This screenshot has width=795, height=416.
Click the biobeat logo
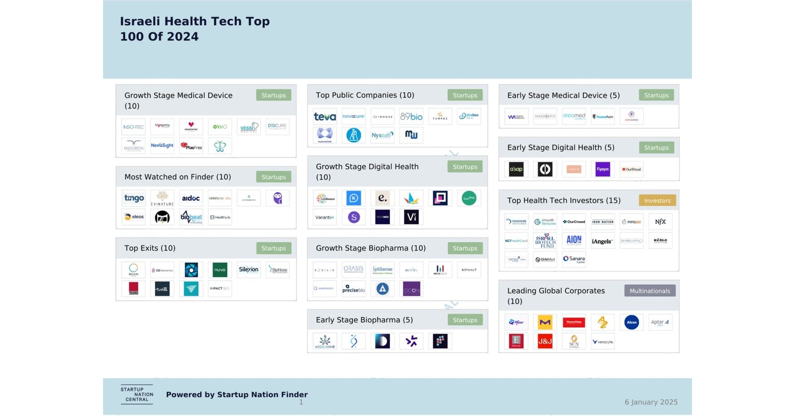(x=191, y=217)
